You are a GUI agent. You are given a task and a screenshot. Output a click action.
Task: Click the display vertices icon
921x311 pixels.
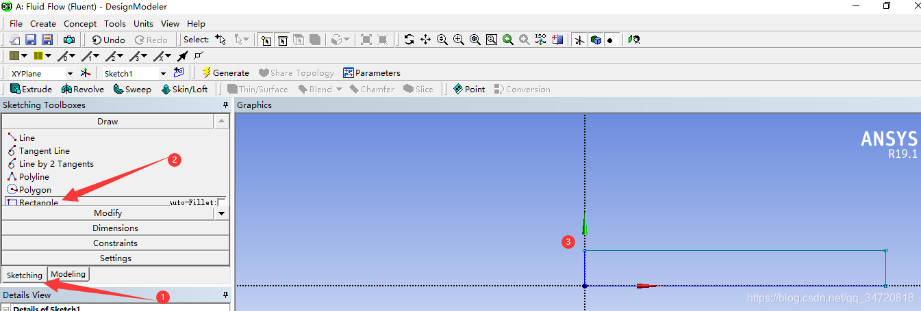pyautogui.click(x=199, y=56)
